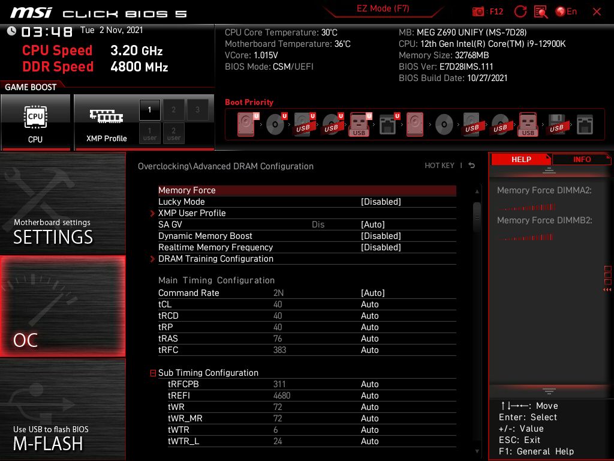Edit the tWR Auto value field
The width and height of the screenshot is (614, 461).
(369, 407)
